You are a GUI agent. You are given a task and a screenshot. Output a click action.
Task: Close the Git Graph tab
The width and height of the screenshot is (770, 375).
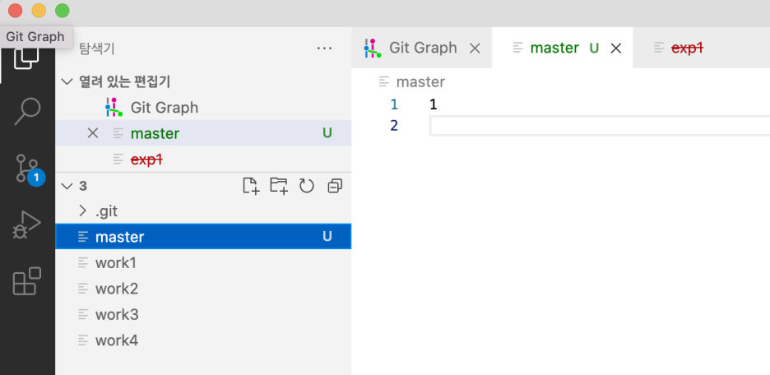[475, 48]
